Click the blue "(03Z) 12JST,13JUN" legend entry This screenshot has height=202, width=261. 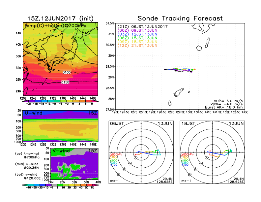(x=137, y=34)
